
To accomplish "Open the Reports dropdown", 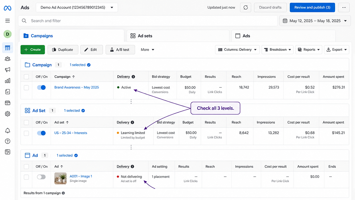I will (x=309, y=50).
